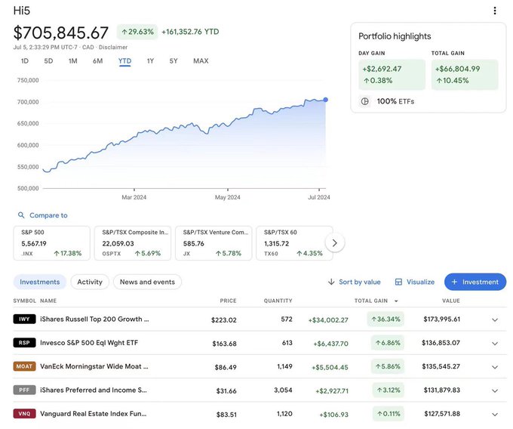Expand the PFF row details chevron
The width and height of the screenshot is (513, 429).
[495, 390]
